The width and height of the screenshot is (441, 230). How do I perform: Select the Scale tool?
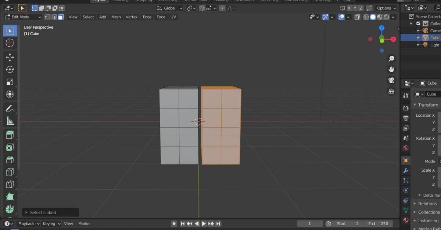click(x=10, y=82)
